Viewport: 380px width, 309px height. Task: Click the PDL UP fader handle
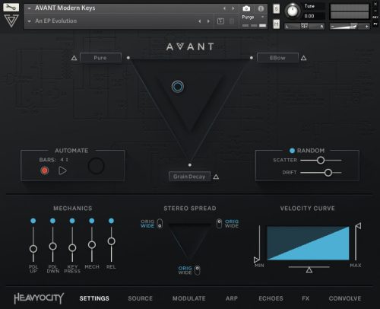pyautogui.click(x=33, y=249)
